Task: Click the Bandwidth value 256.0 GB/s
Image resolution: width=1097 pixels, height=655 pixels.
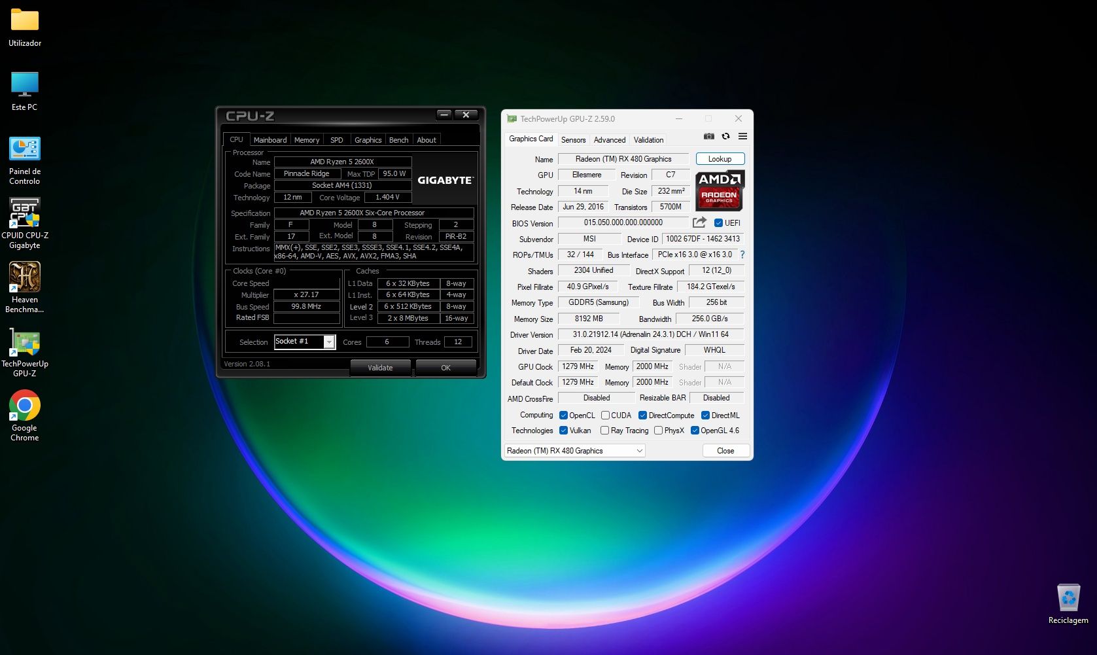Action: tap(710, 319)
